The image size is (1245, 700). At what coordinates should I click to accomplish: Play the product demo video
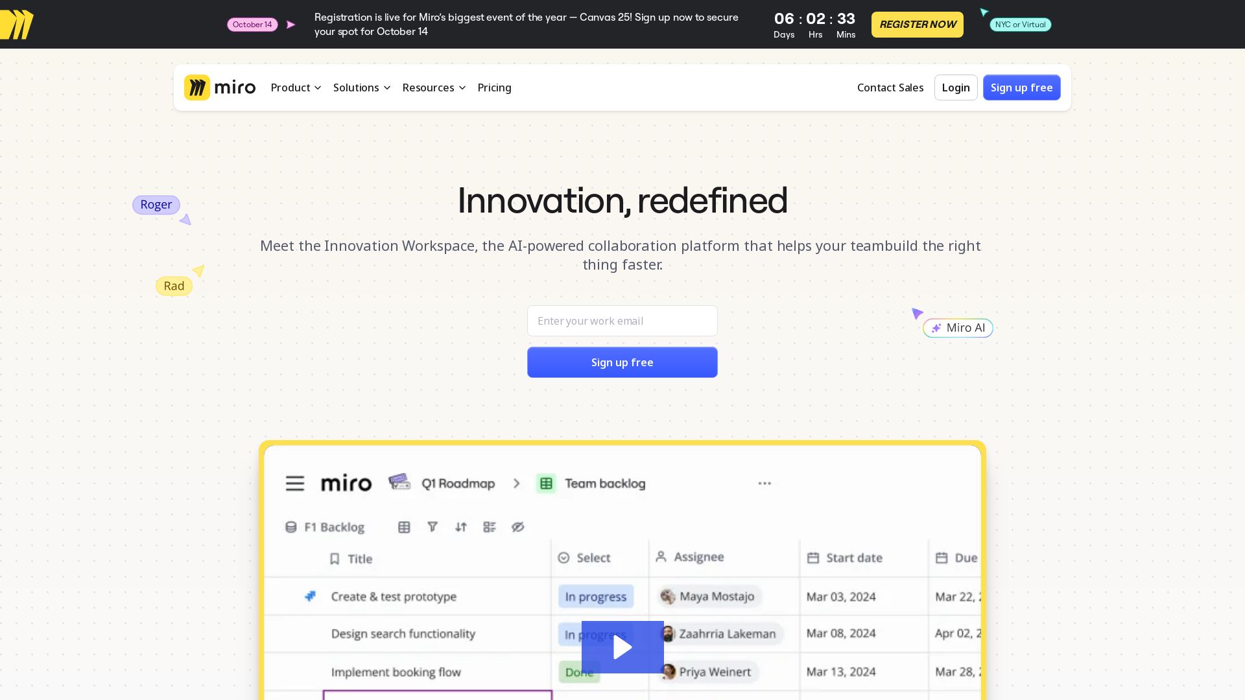[x=622, y=647]
